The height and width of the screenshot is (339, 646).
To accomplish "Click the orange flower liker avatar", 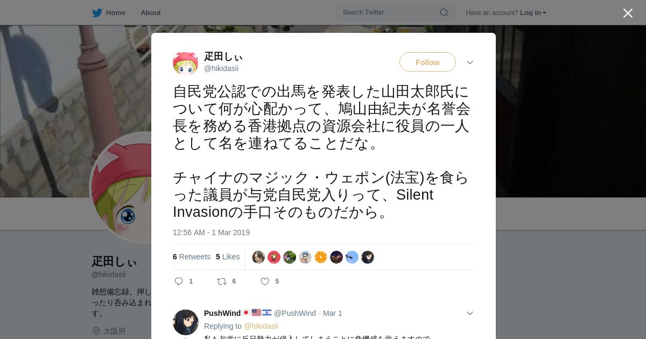I will click(x=321, y=257).
